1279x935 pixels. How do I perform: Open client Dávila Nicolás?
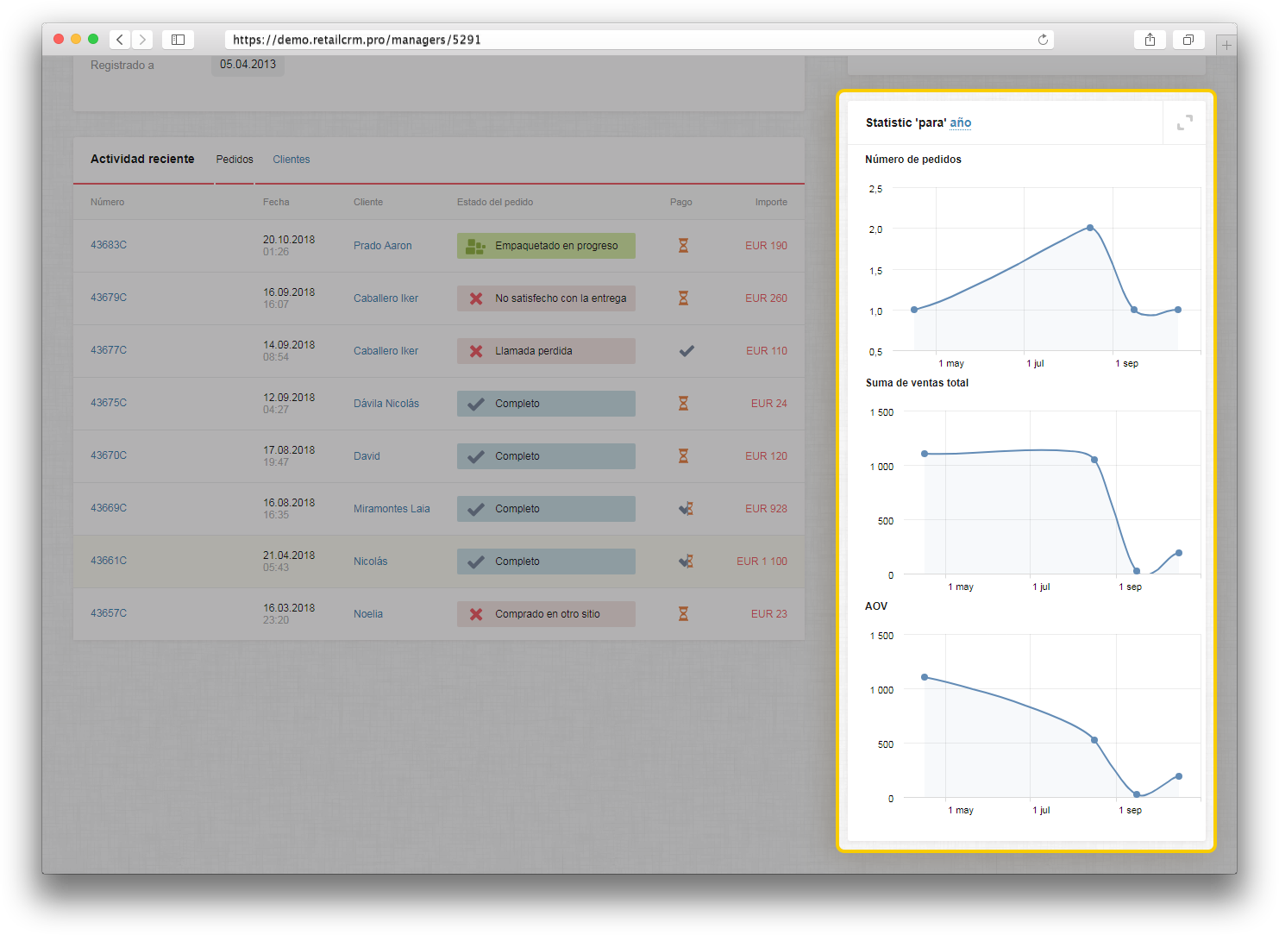(386, 404)
